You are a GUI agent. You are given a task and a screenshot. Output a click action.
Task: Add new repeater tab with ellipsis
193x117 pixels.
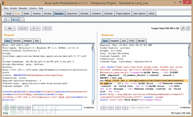(x=22, y=19)
